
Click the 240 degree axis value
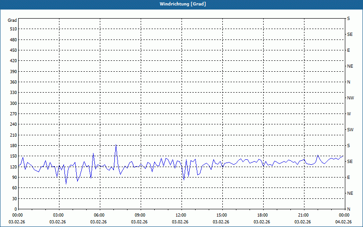coord(14,124)
